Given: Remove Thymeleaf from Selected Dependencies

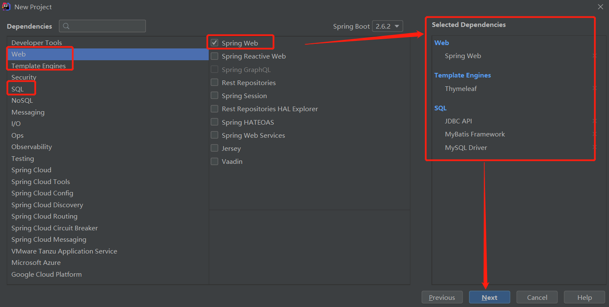Looking at the screenshot, I should coord(594,88).
